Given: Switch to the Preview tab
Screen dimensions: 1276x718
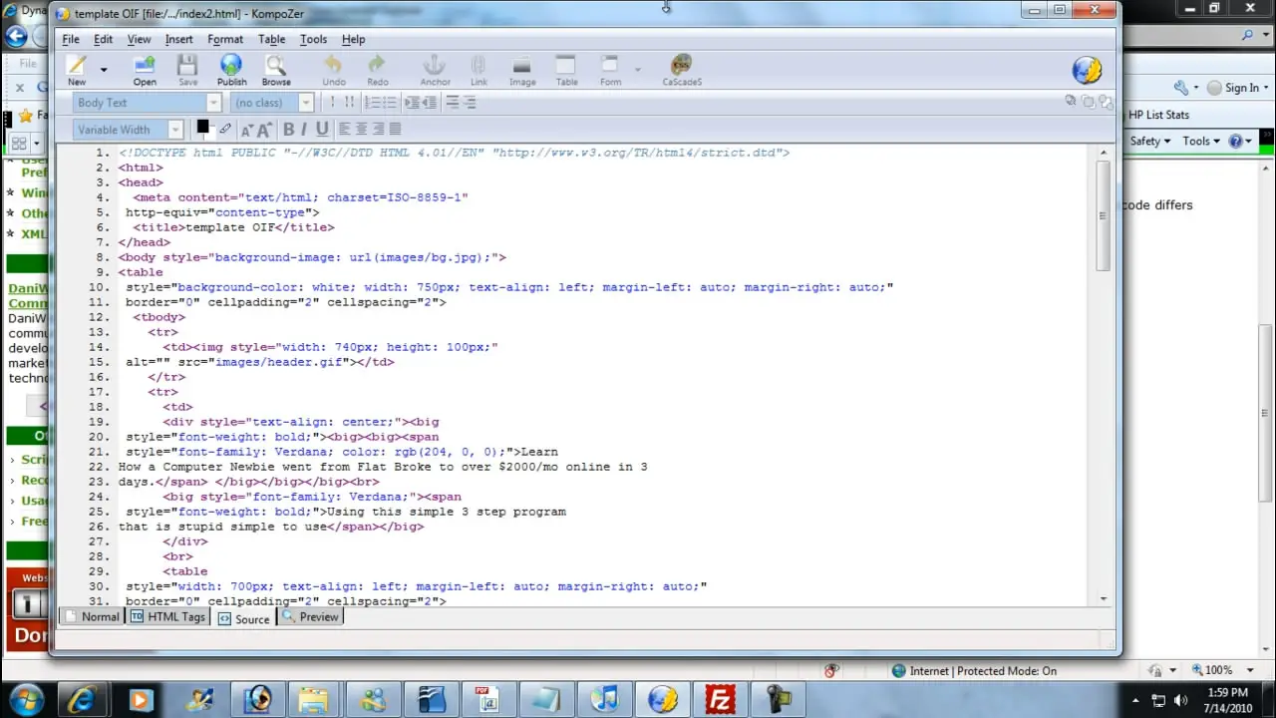Looking at the screenshot, I should pyautogui.click(x=310, y=617).
